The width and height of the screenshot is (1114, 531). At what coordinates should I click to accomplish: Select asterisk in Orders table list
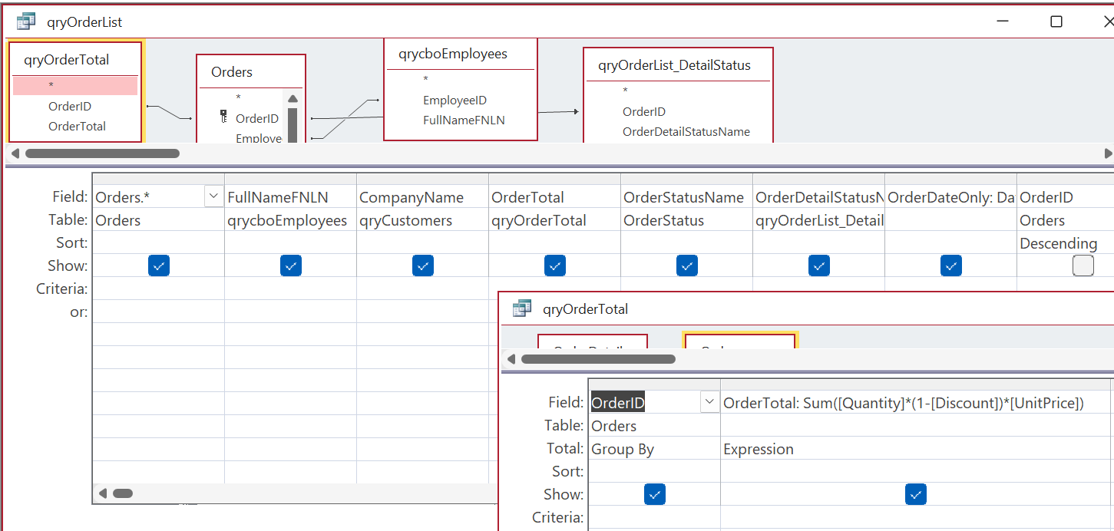(x=239, y=97)
